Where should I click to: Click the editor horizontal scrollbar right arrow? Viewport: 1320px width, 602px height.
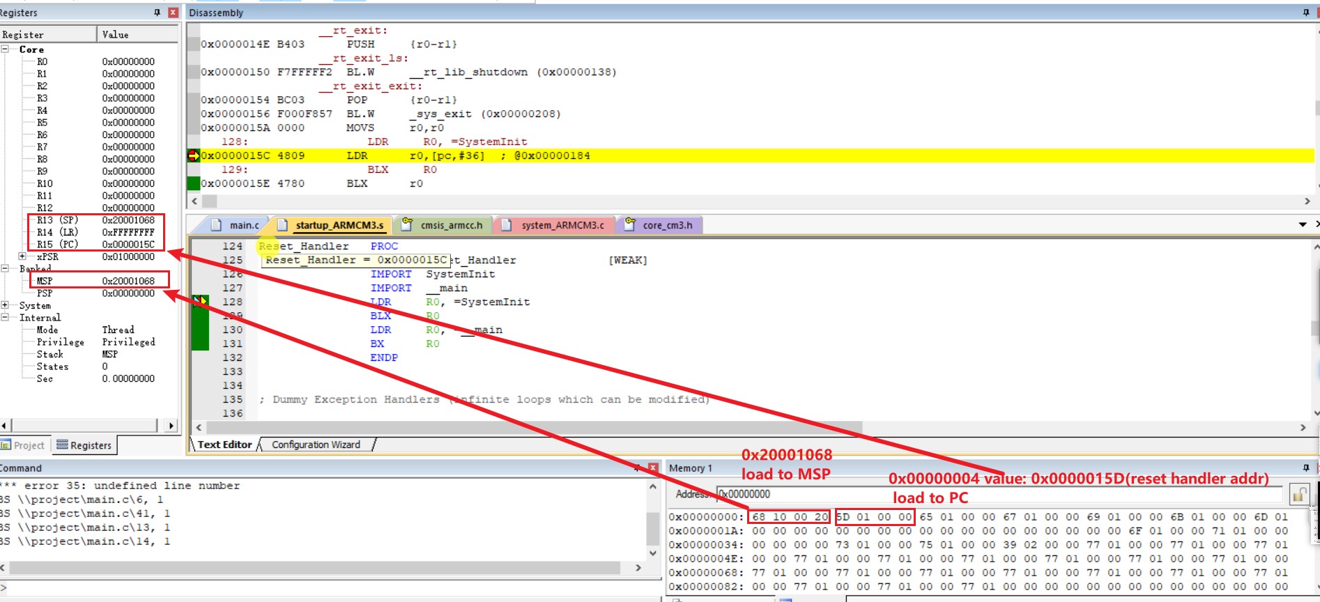point(1303,427)
